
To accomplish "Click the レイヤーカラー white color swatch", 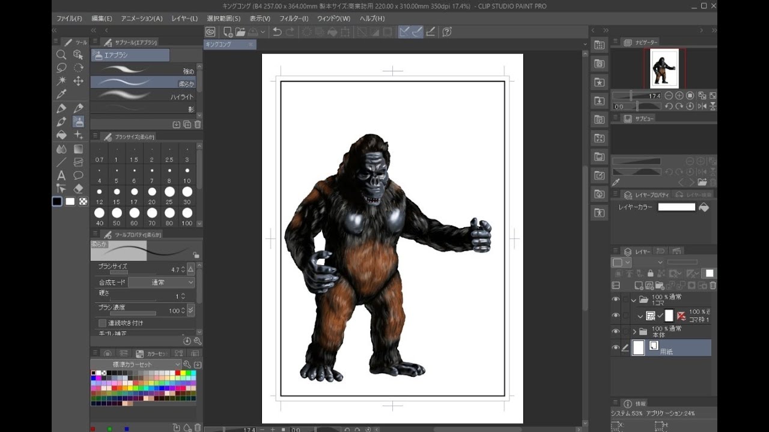I will click(x=676, y=207).
